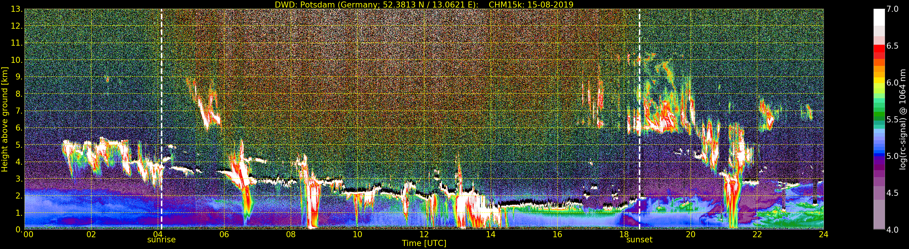Click height-axis tick "8."
909x249 pixels.
tap(19, 94)
